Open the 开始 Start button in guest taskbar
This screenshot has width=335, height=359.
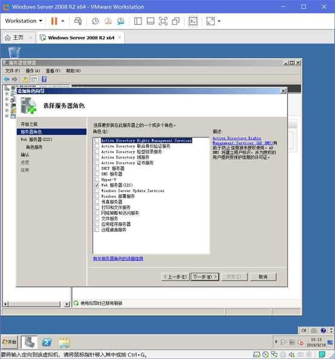tap(9, 342)
